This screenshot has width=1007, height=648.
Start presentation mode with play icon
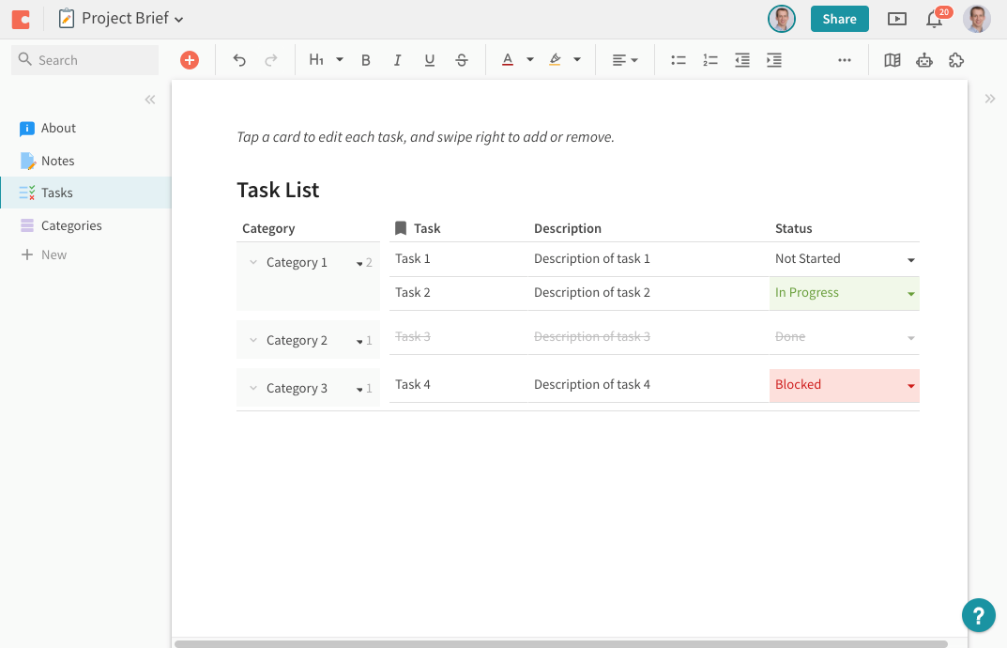coord(897,19)
